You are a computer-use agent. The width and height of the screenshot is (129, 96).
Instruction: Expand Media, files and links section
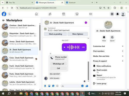tap(108, 56)
